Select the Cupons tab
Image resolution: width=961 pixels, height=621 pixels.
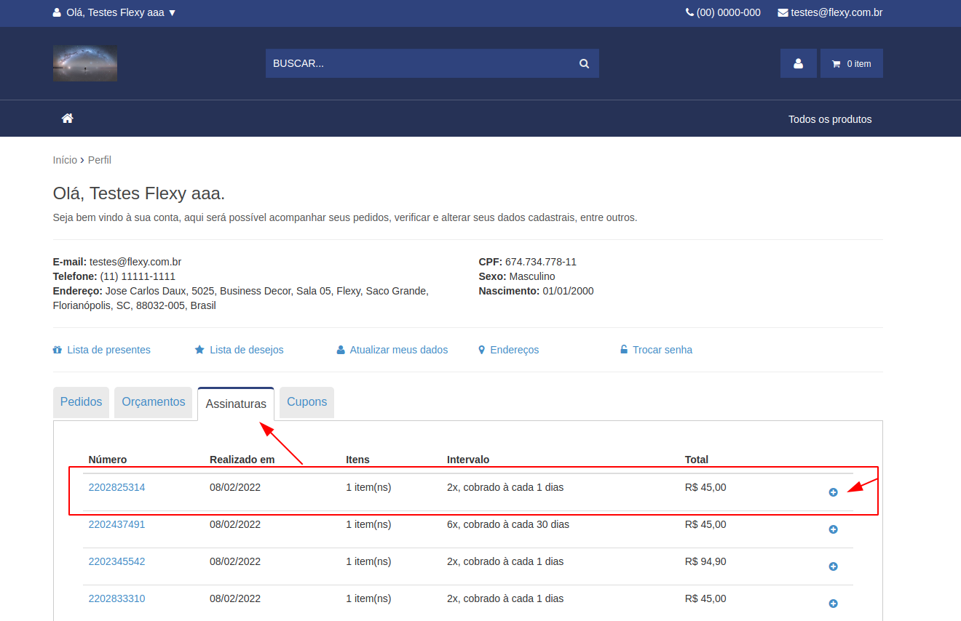(307, 402)
